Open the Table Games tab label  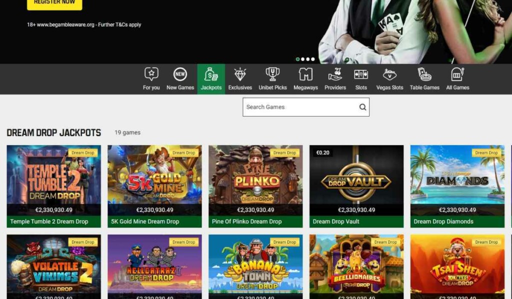tap(424, 87)
